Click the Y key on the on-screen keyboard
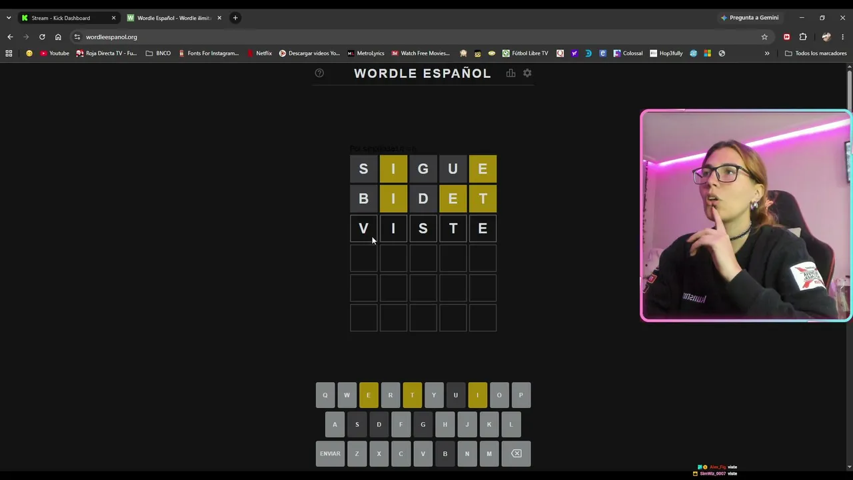853x480 pixels. click(434, 395)
